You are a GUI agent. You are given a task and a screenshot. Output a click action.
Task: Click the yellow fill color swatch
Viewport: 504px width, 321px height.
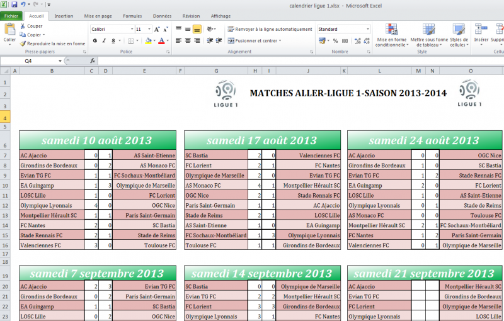pyautogui.click(x=148, y=41)
